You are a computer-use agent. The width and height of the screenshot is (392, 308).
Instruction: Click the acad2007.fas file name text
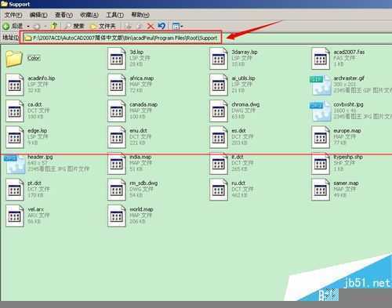pos(349,52)
